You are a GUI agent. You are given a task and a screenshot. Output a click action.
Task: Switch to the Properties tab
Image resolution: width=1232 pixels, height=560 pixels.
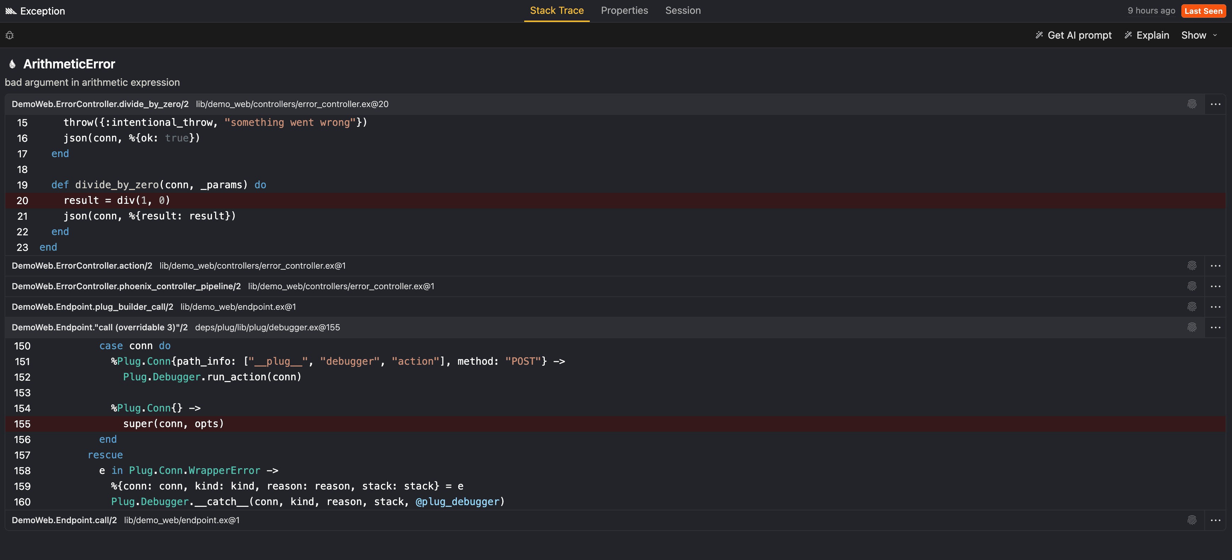point(624,11)
